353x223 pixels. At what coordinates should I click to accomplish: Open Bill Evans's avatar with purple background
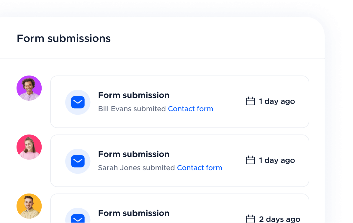29,88
